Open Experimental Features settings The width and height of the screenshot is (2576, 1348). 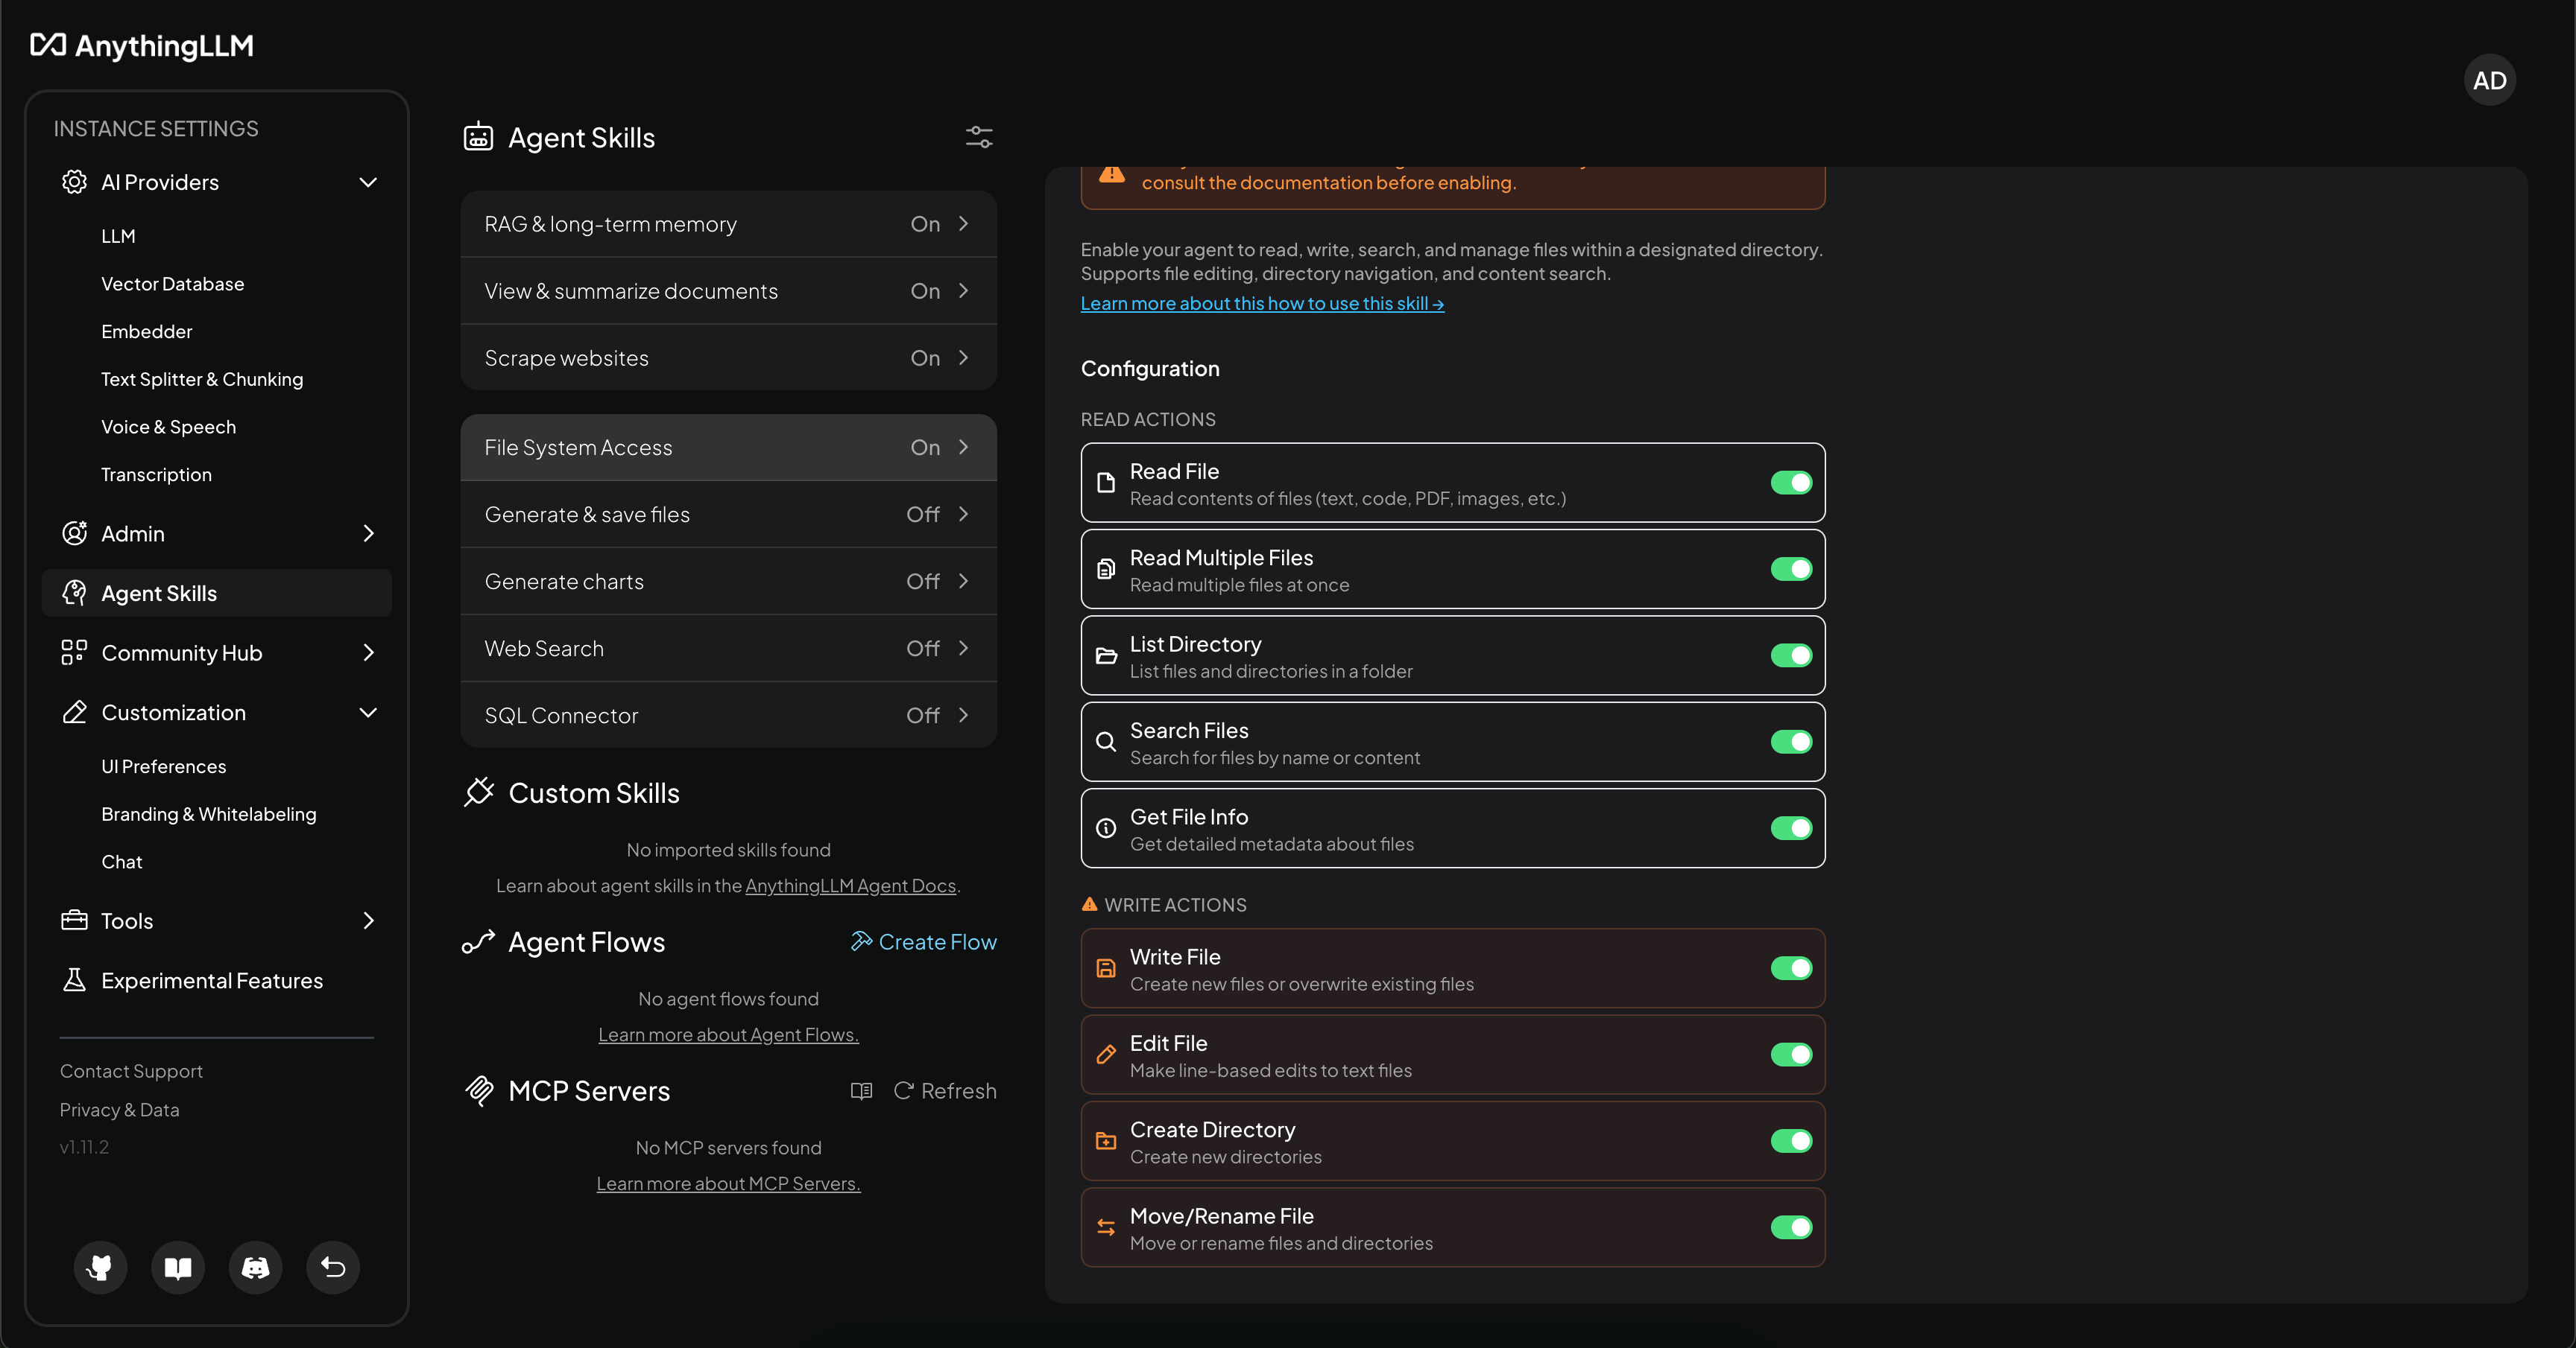pos(211,979)
